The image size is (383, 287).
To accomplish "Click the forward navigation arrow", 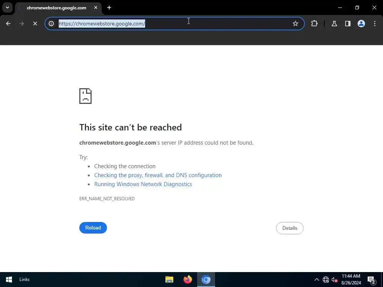I will pyautogui.click(x=21, y=24).
